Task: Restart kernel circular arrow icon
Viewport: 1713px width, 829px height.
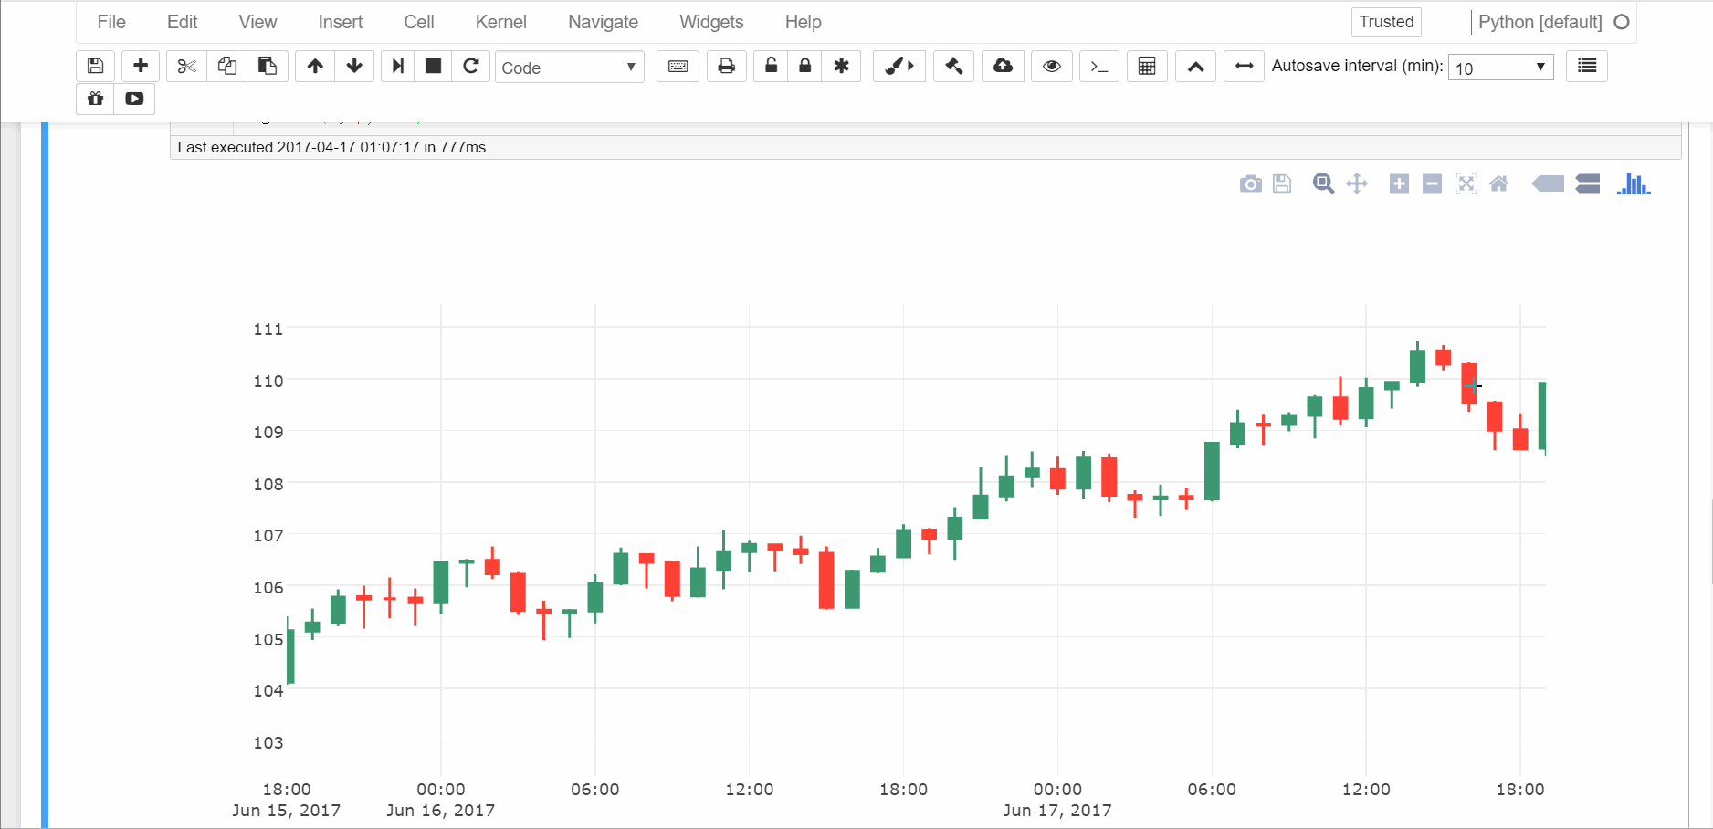Action: click(x=470, y=66)
